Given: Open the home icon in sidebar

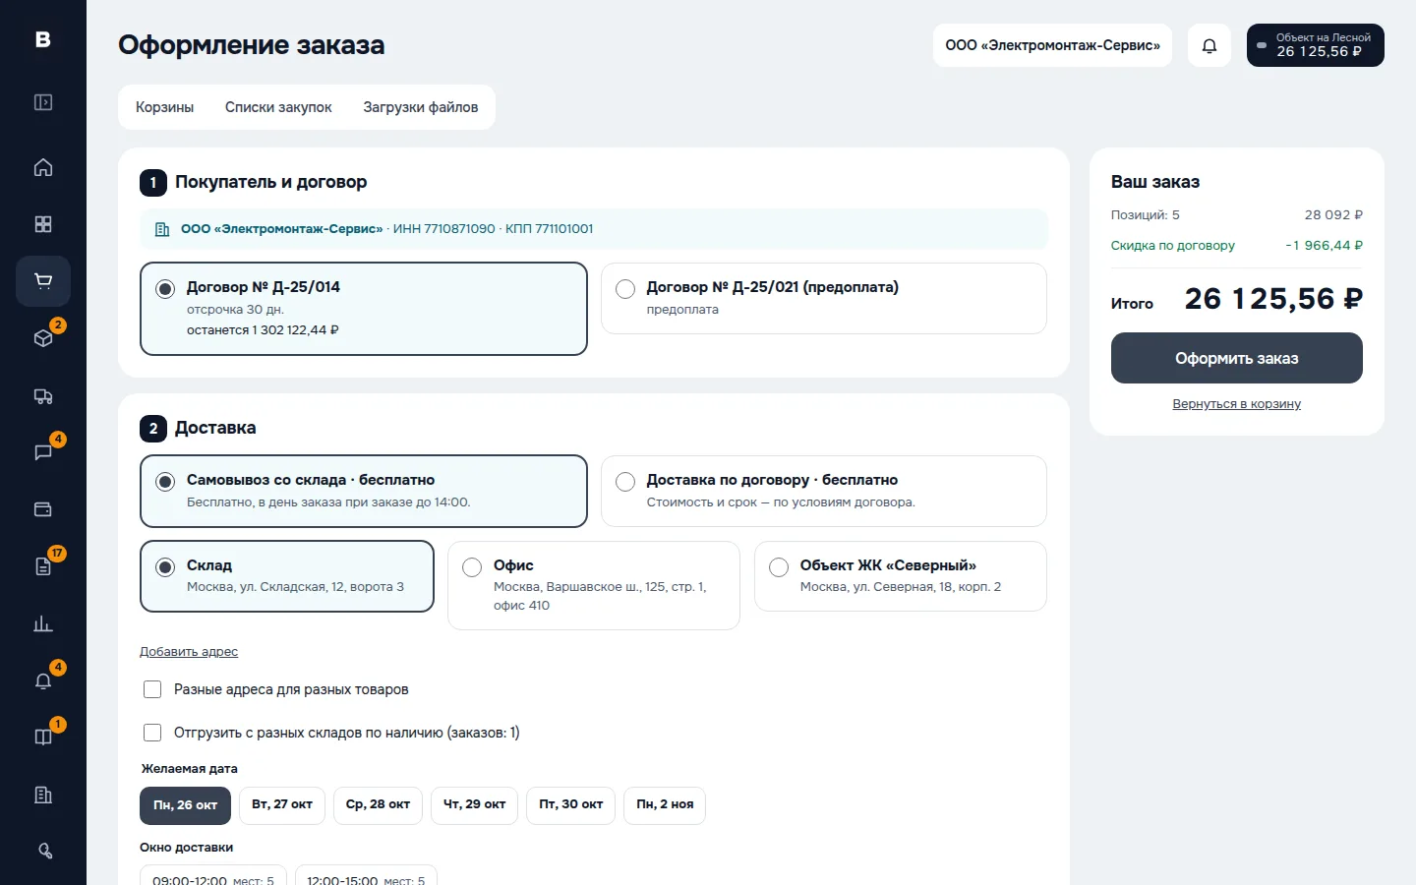Looking at the screenshot, I should [43, 167].
